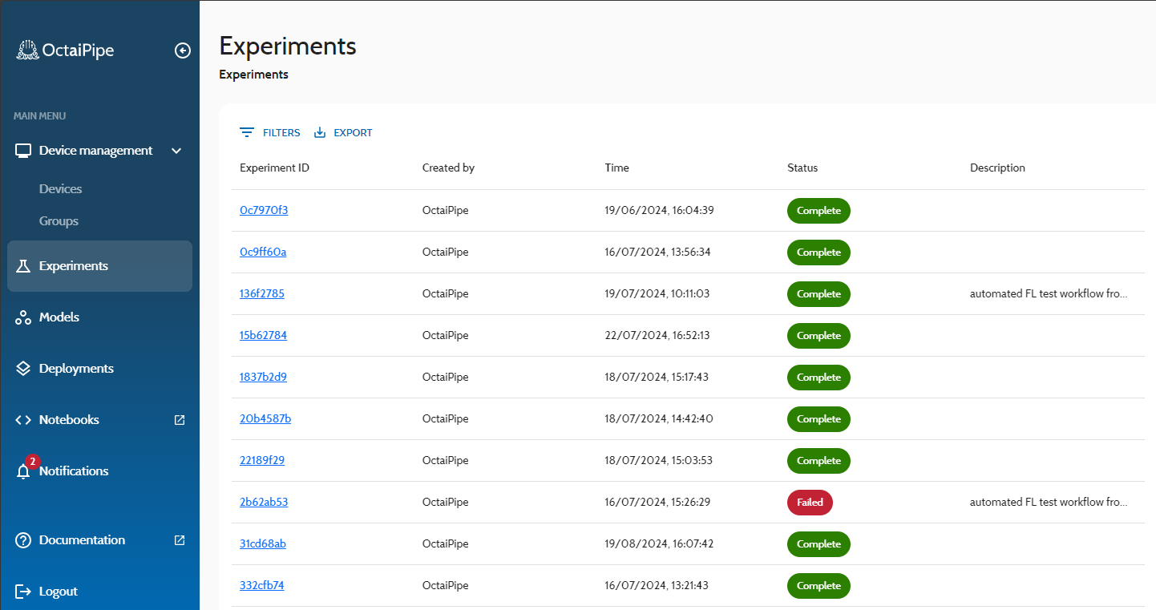
Task: Go to Devices submenu
Action: click(61, 189)
